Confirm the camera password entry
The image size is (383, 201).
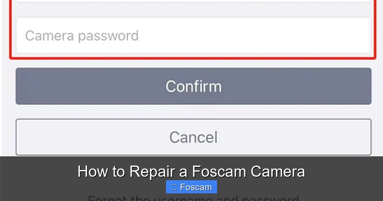pyautogui.click(x=193, y=86)
